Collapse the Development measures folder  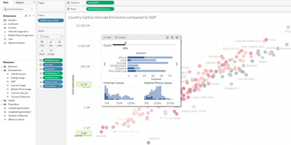click(2, 70)
